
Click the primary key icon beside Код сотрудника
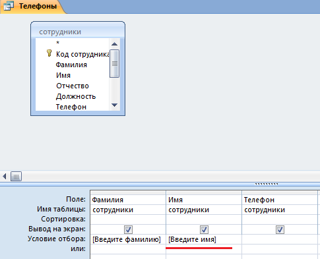coord(49,53)
